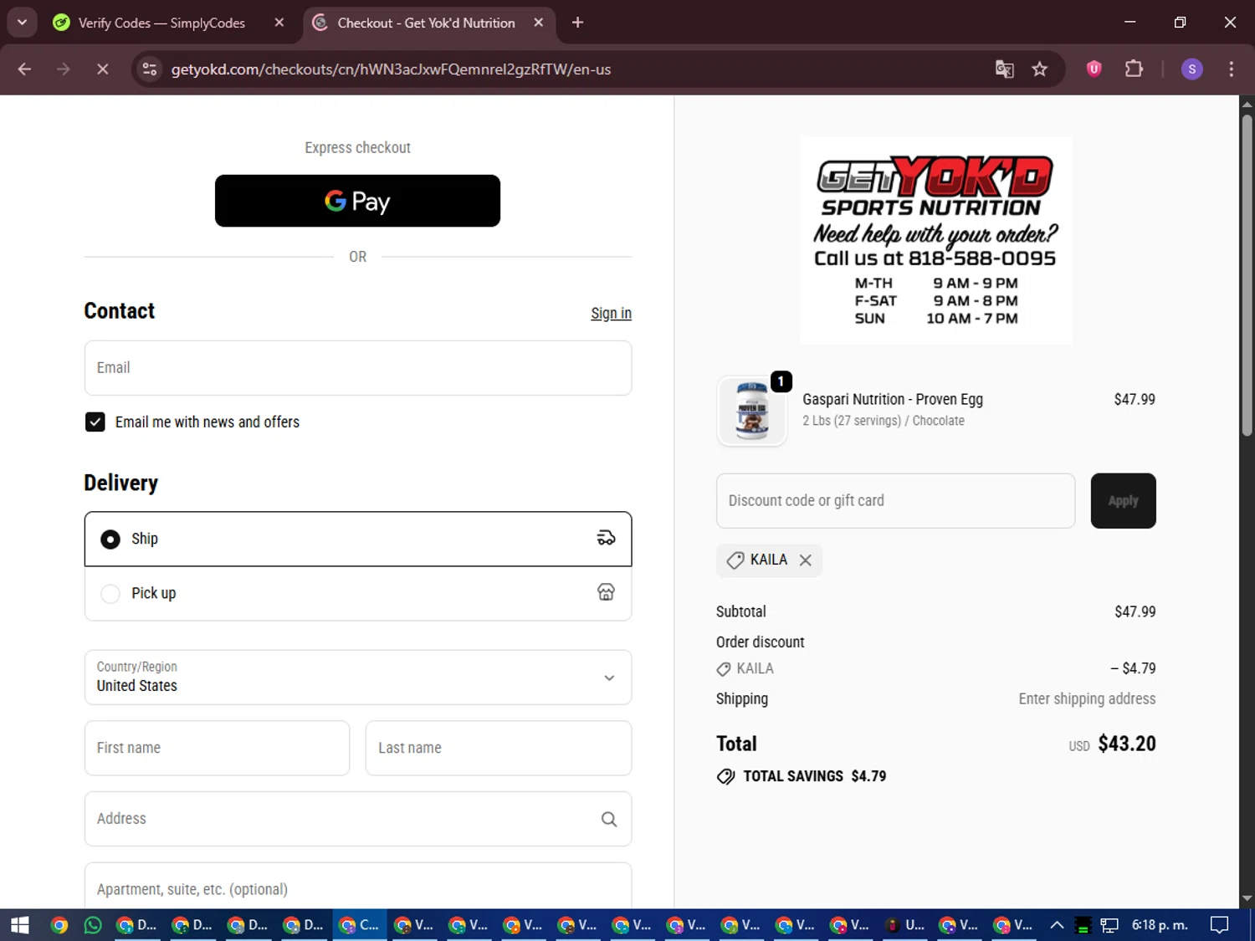This screenshot has height=941, width=1255.
Task: Click the Enter shipping address text
Action: click(1087, 698)
